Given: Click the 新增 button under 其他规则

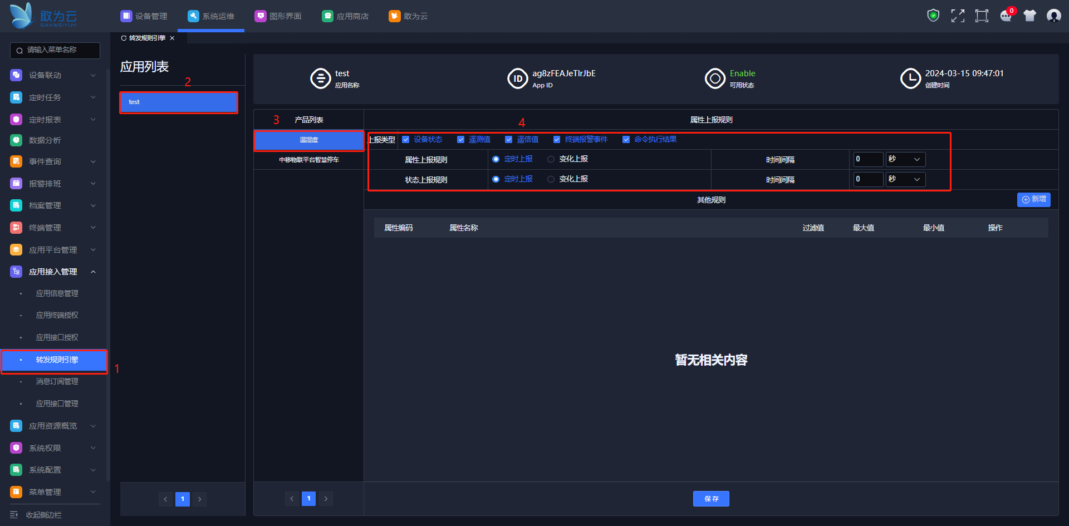Looking at the screenshot, I should point(1033,199).
